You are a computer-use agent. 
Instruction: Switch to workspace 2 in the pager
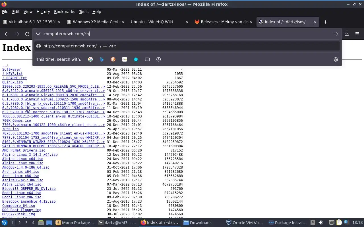[x=19, y=223]
